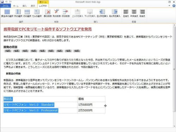Screen dimensions: 176x132
Task: Switch to the 挿入 (Insert) ribbon tab
Action: click(x=25, y=6)
